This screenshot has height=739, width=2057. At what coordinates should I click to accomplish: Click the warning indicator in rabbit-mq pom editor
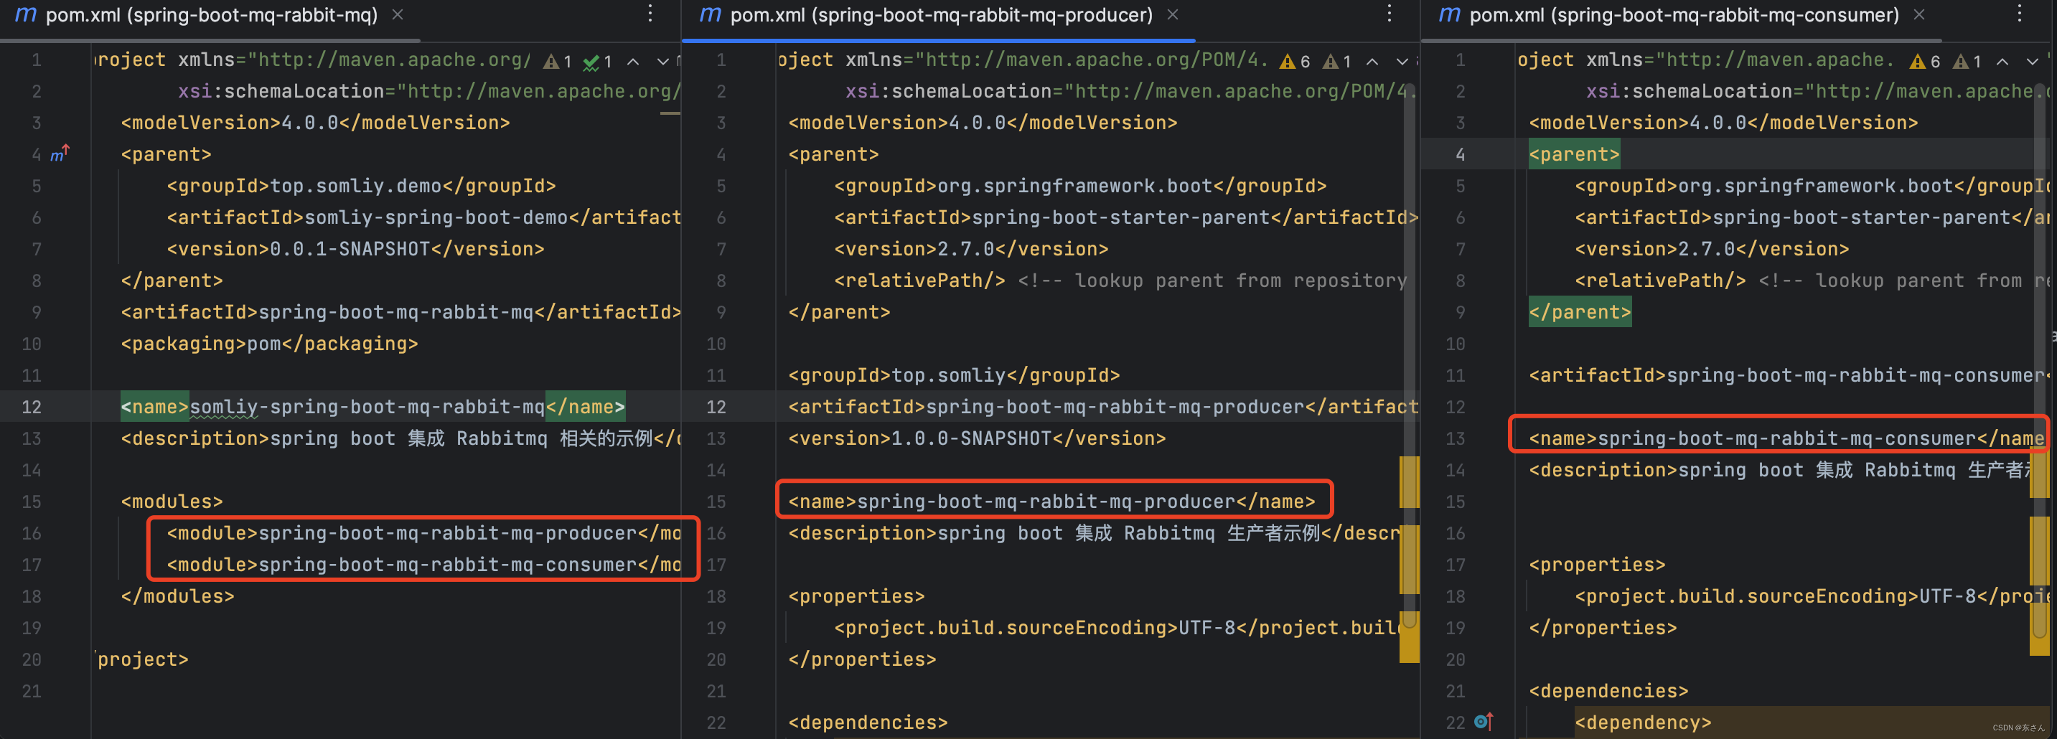[558, 62]
